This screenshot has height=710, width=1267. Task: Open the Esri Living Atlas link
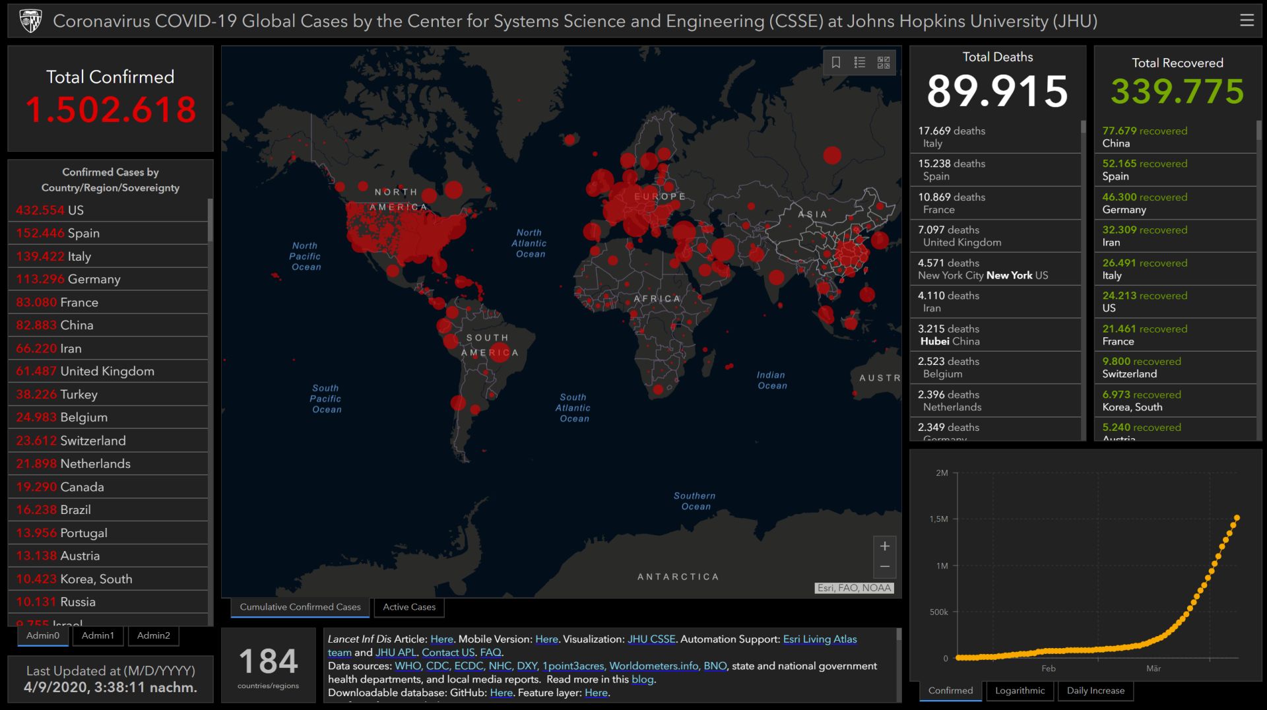point(820,639)
